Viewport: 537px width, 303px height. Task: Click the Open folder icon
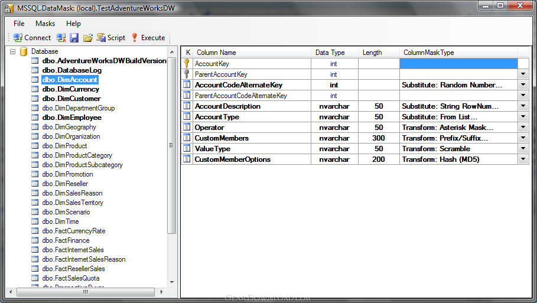(x=87, y=38)
